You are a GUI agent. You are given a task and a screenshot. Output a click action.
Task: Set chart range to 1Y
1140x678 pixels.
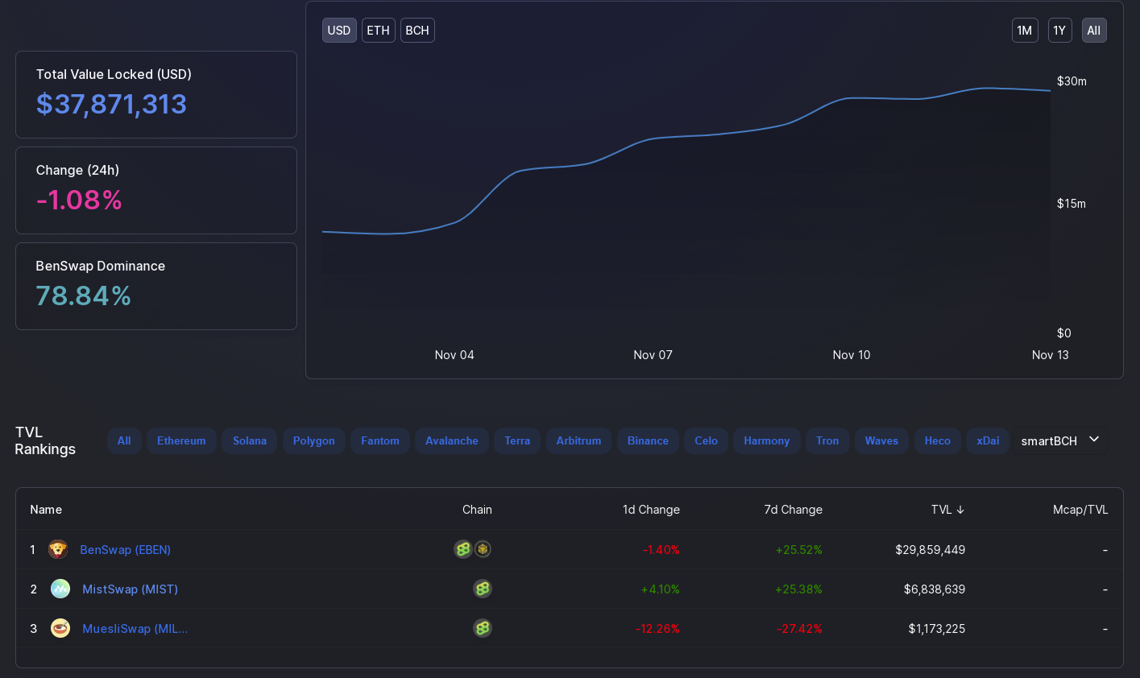click(1059, 31)
